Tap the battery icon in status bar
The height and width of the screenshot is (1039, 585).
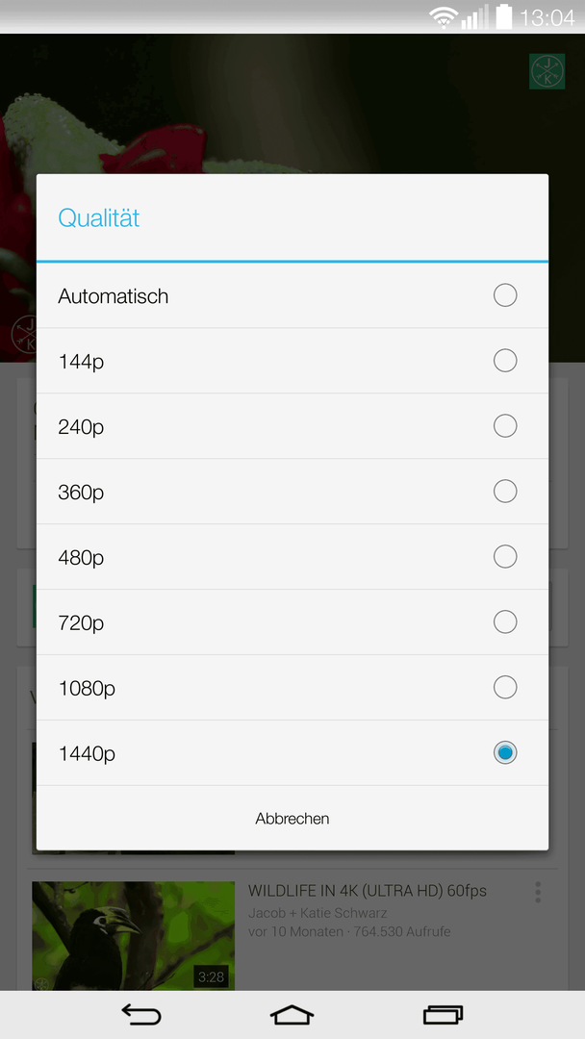point(504,16)
